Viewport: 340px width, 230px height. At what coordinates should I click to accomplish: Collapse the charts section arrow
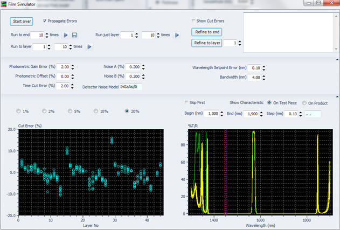[337, 96]
